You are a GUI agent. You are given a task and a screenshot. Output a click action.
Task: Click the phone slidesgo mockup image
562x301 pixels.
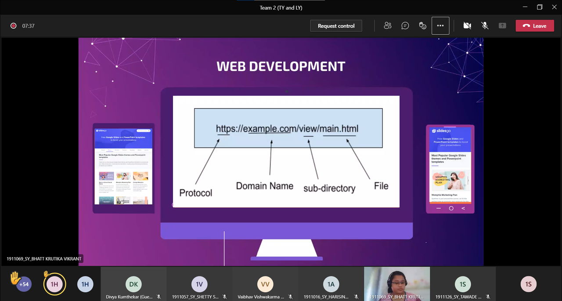tap(450, 169)
